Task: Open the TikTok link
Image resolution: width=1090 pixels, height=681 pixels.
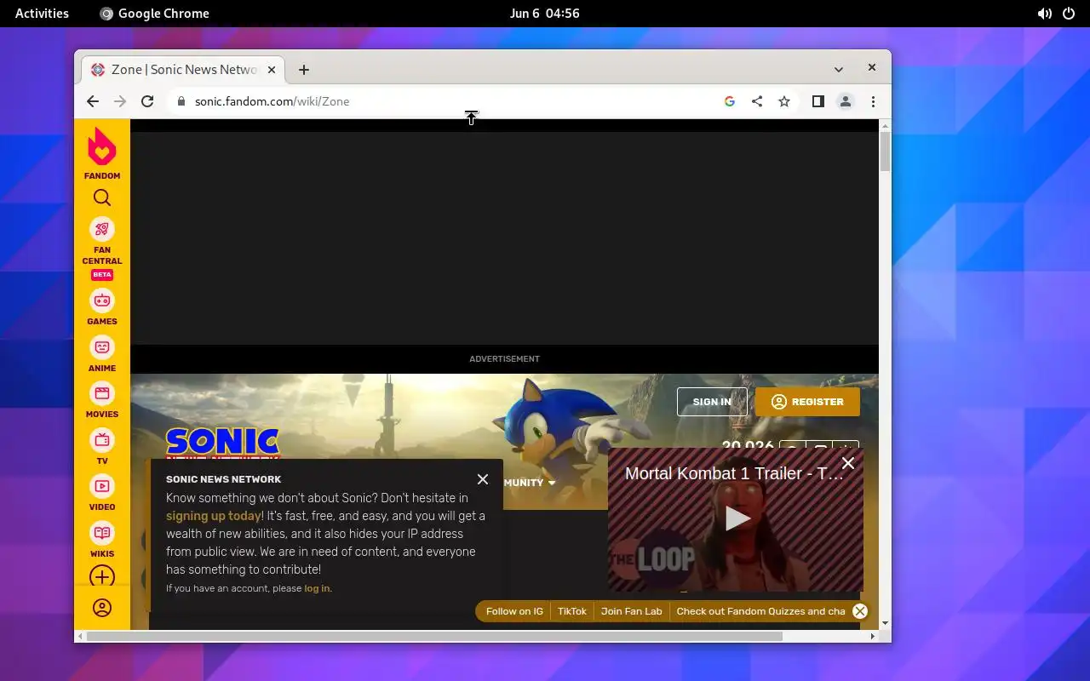Action: 572,611
